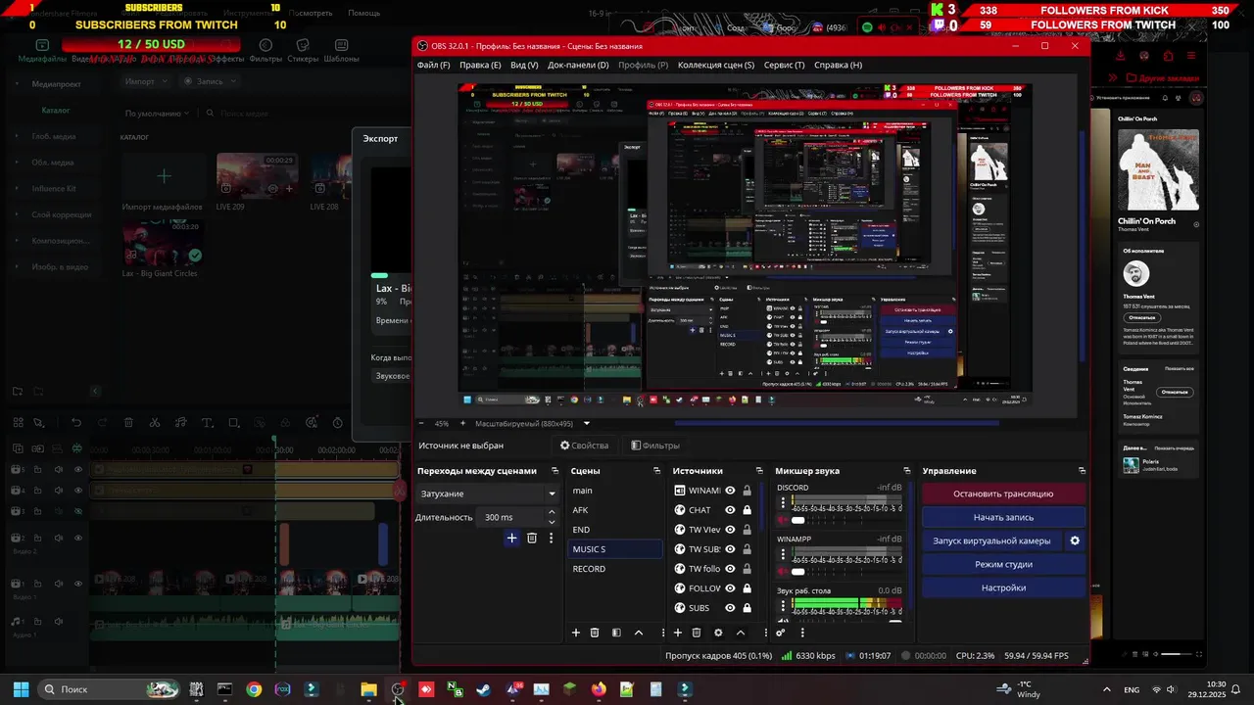Open source properties gear in Источники toolbar
This screenshot has height=705, width=1254.
[x=718, y=633]
